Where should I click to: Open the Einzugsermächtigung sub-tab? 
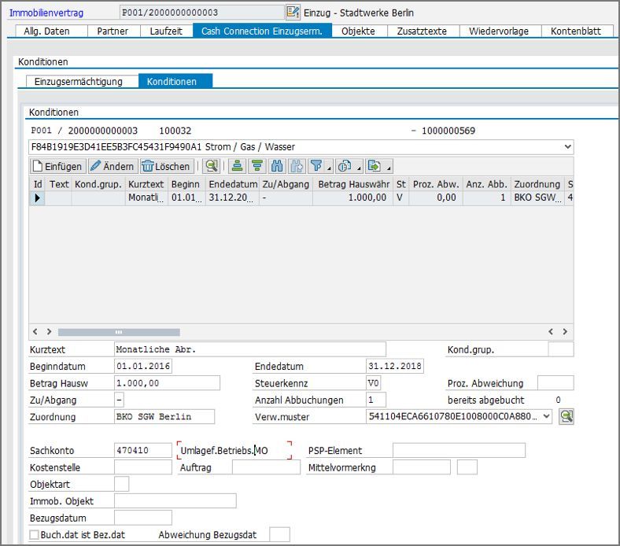coord(78,81)
